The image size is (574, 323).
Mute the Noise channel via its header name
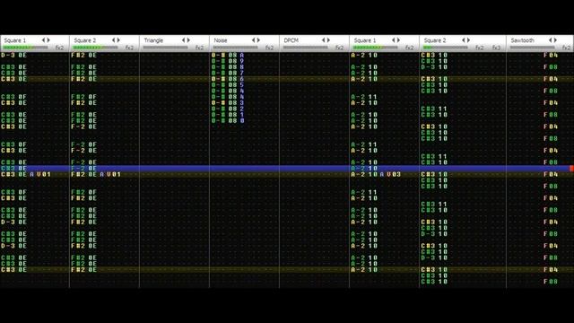pyautogui.click(x=221, y=40)
